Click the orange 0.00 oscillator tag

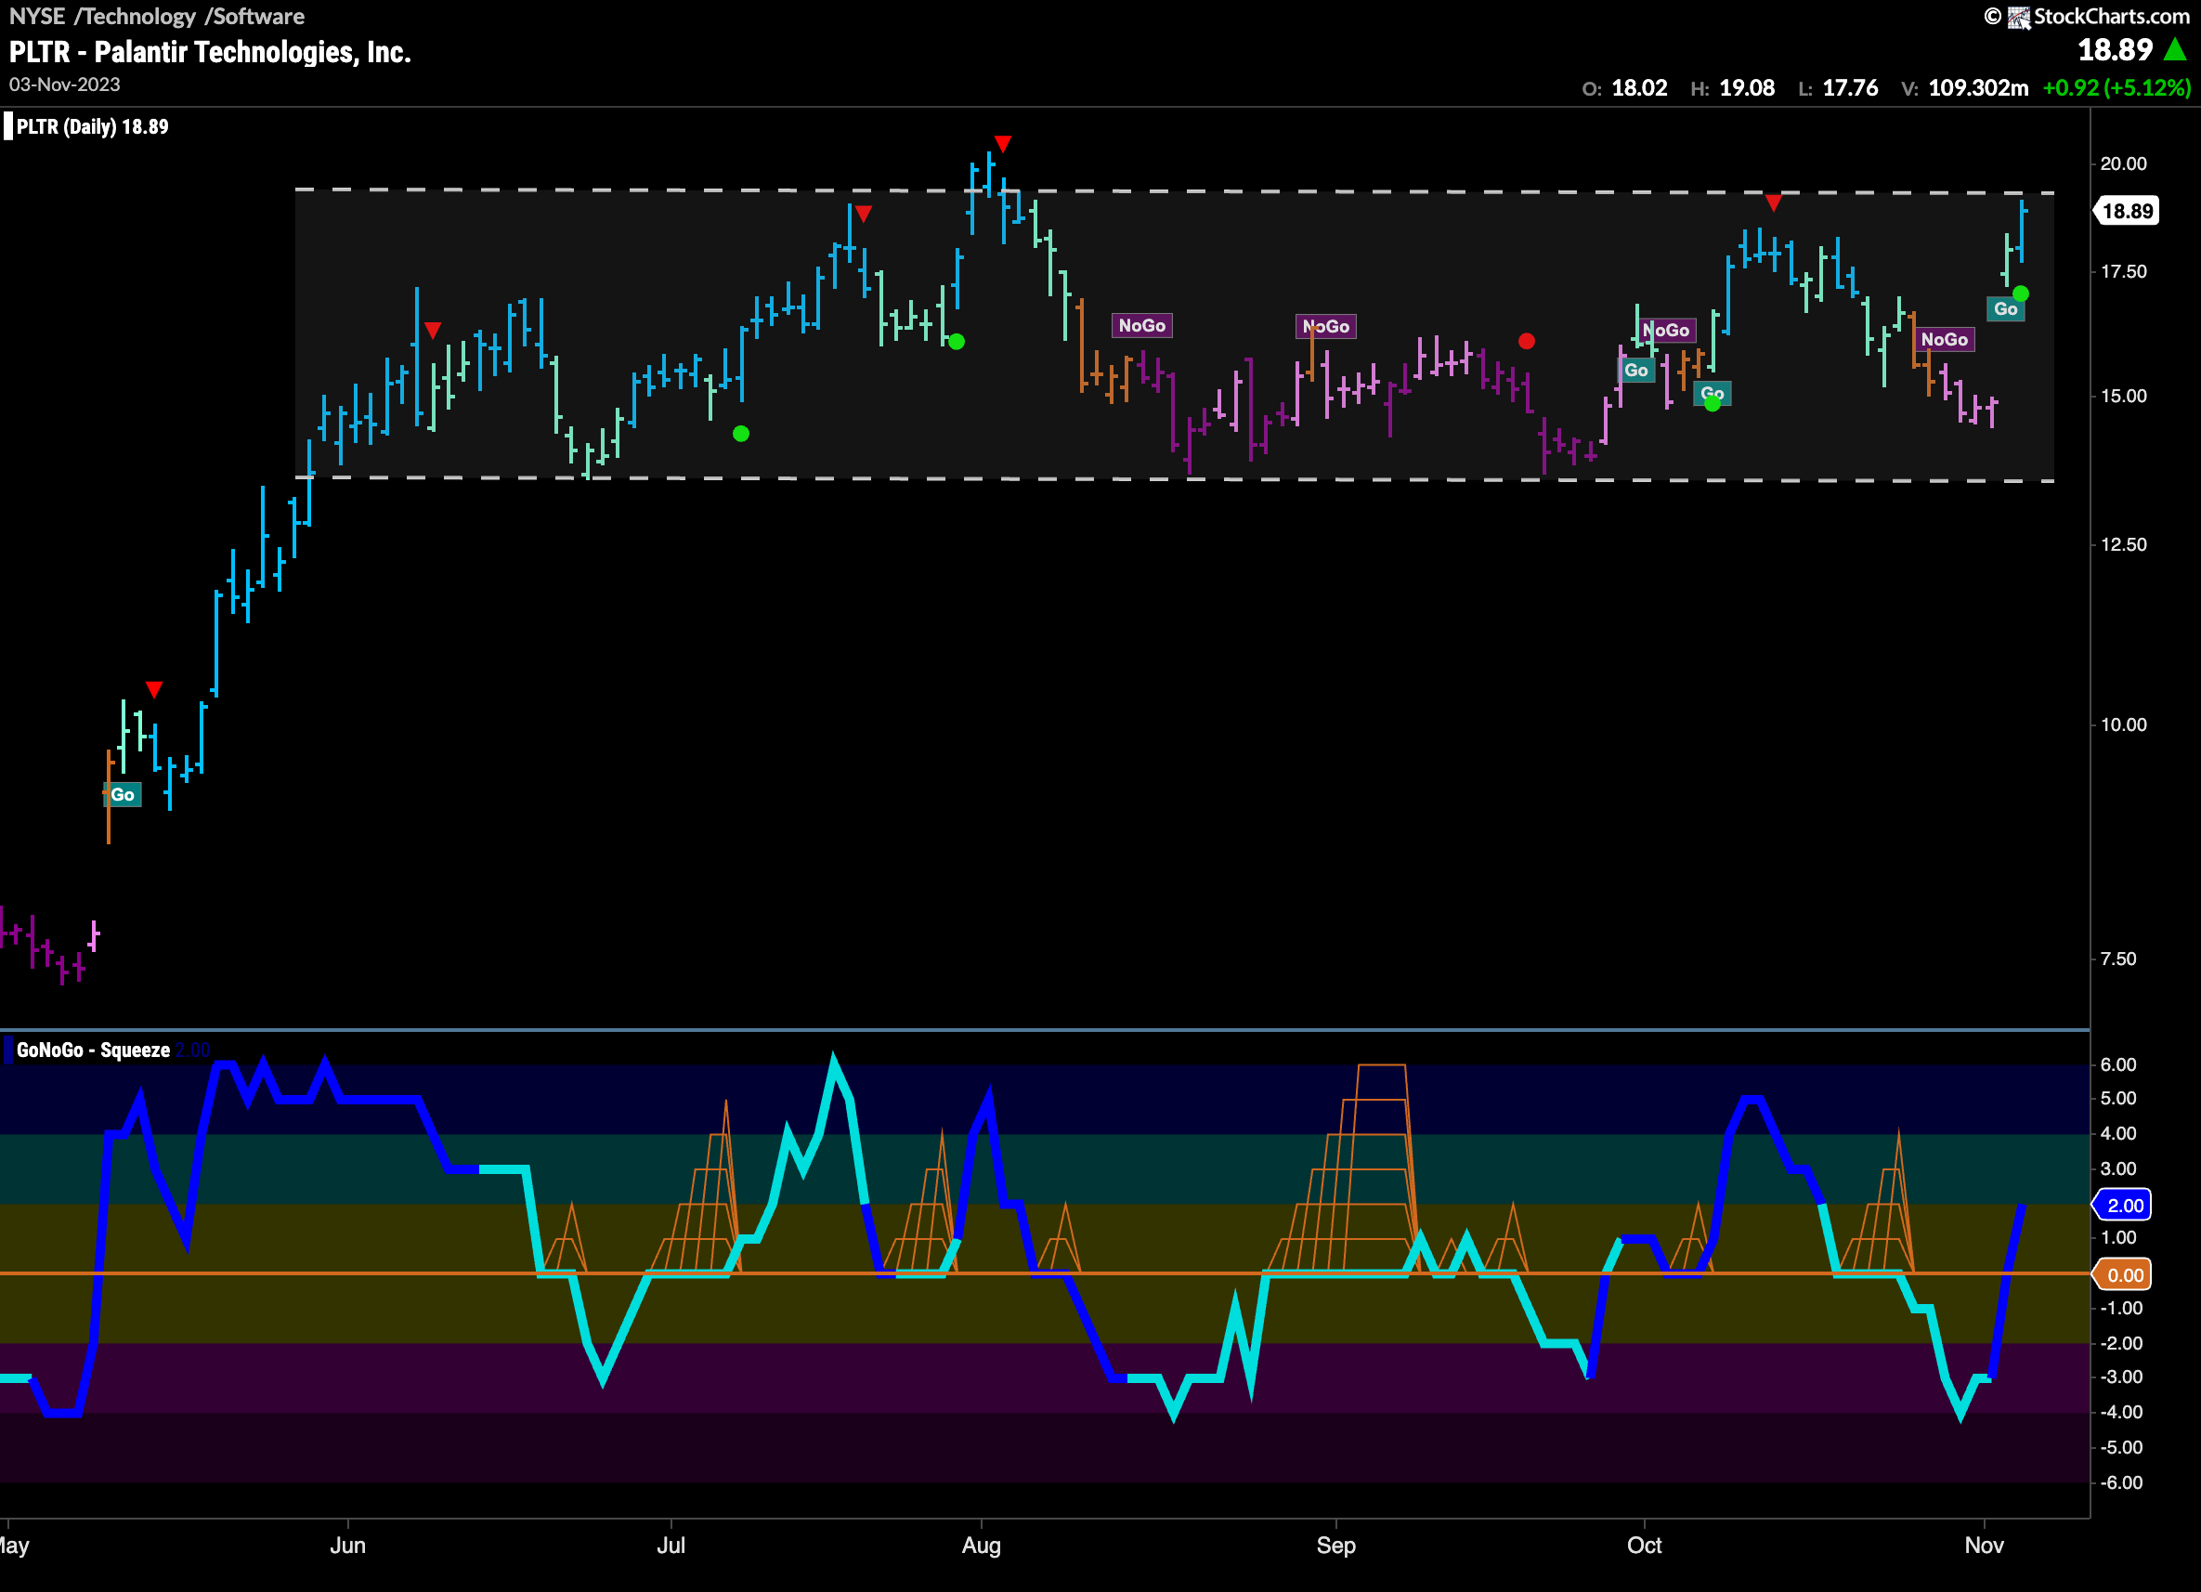pyautogui.click(x=2123, y=1274)
